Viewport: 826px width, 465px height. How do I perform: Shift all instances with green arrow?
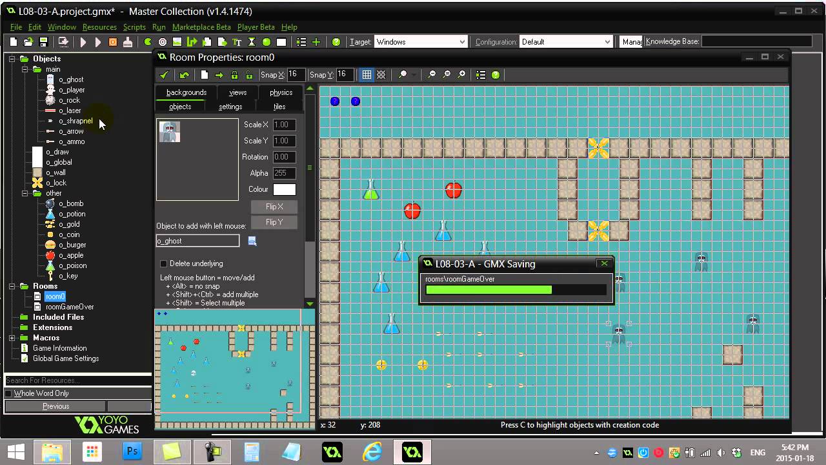pos(219,75)
